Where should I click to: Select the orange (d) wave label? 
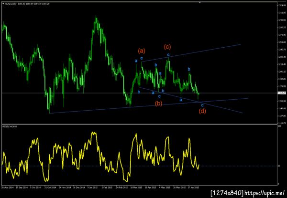point(202,111)
